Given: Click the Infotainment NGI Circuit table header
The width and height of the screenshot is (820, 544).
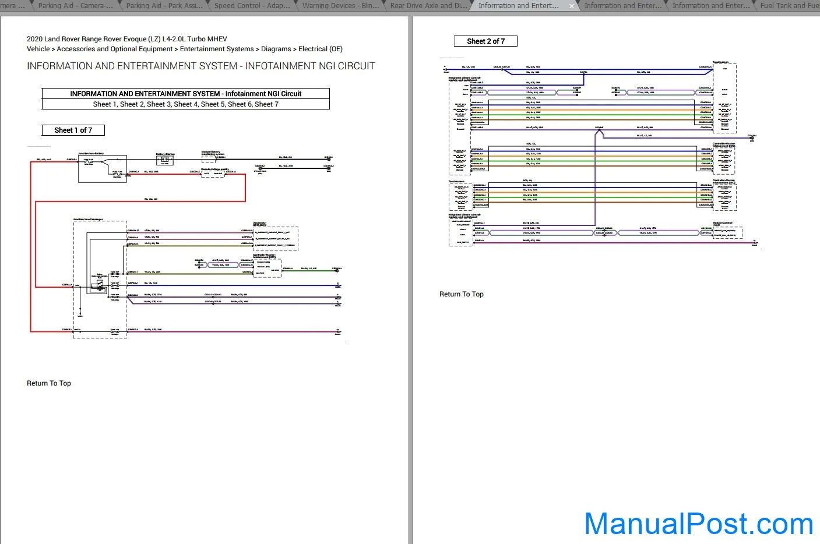Looking at the screenshot, I should point(186,94).
